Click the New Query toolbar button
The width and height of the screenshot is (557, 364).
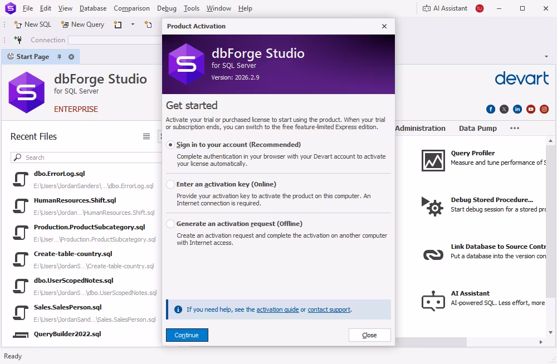click(x=83, y=24)
